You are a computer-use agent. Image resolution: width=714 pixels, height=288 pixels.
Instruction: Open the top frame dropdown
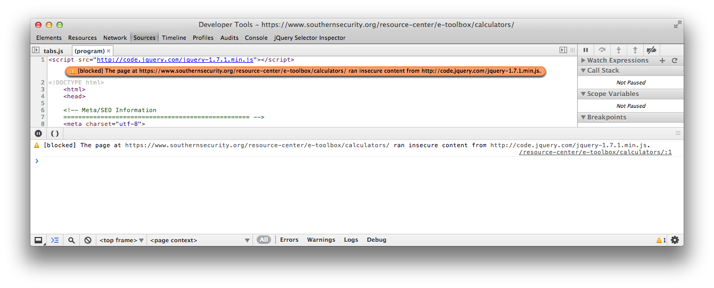point(121,240)
